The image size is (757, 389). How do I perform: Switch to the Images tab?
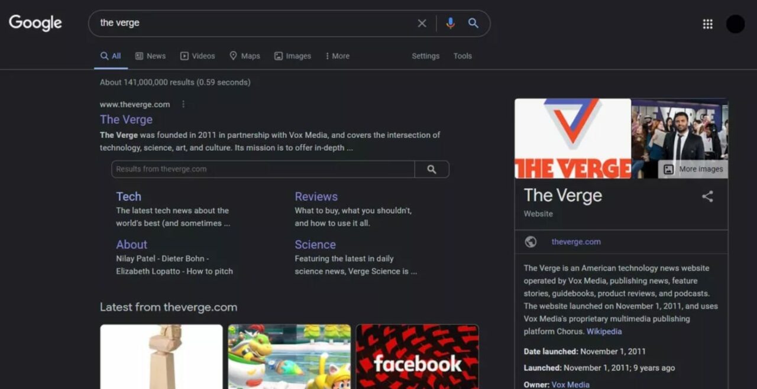pyautogui.click(x=292, y=56)
